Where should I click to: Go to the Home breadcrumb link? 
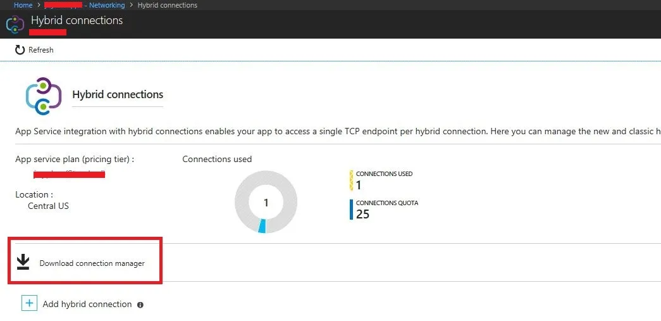click(x=23, y=5)
